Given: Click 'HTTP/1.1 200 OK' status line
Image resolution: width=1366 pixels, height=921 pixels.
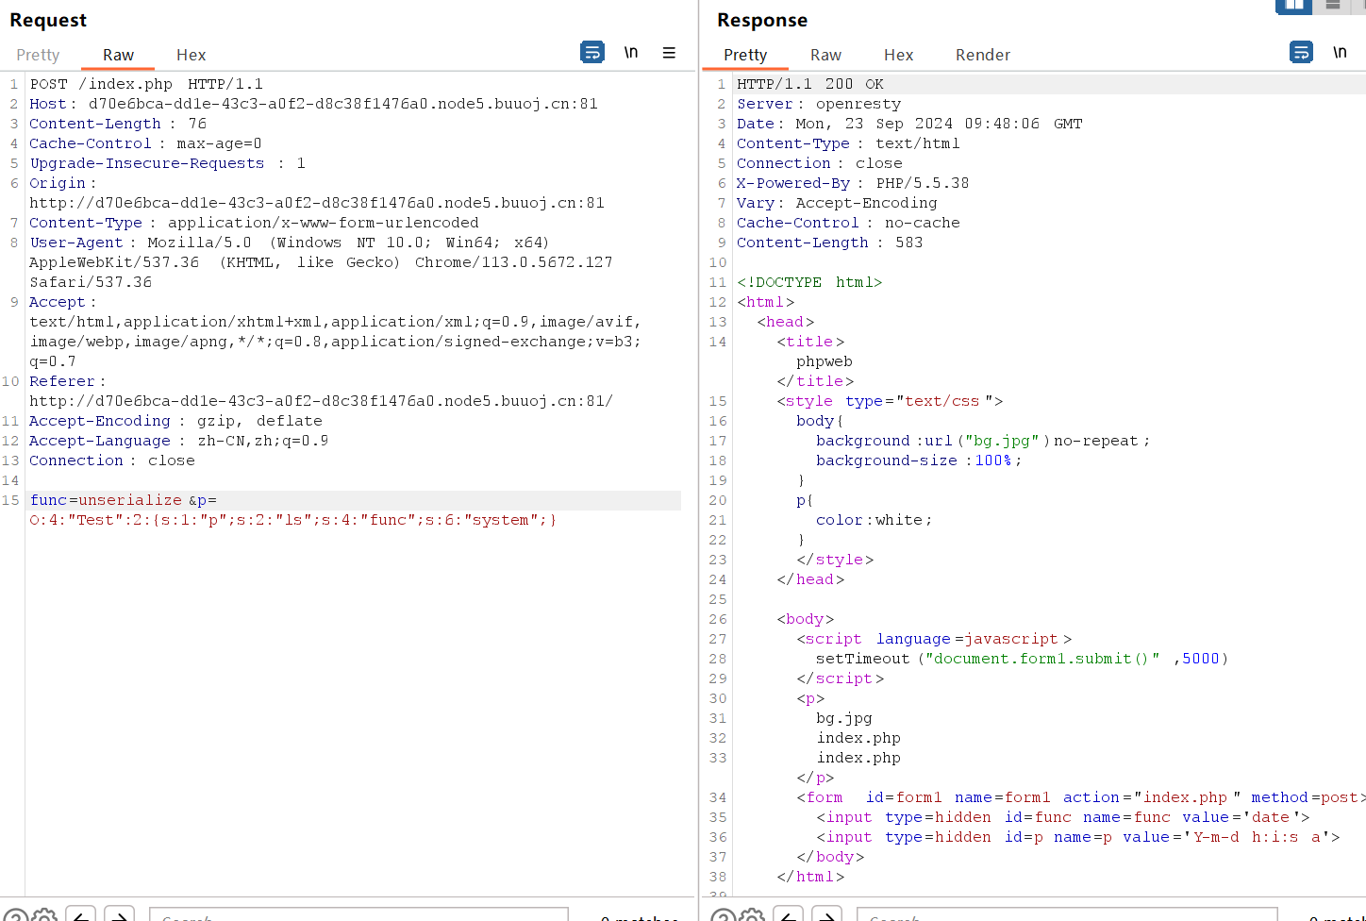Looking at the screenshot, I should coord(810,84).
